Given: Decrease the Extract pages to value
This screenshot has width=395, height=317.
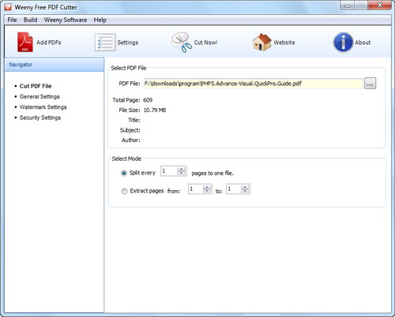Looking at the screenshot, I should [245, 191].
